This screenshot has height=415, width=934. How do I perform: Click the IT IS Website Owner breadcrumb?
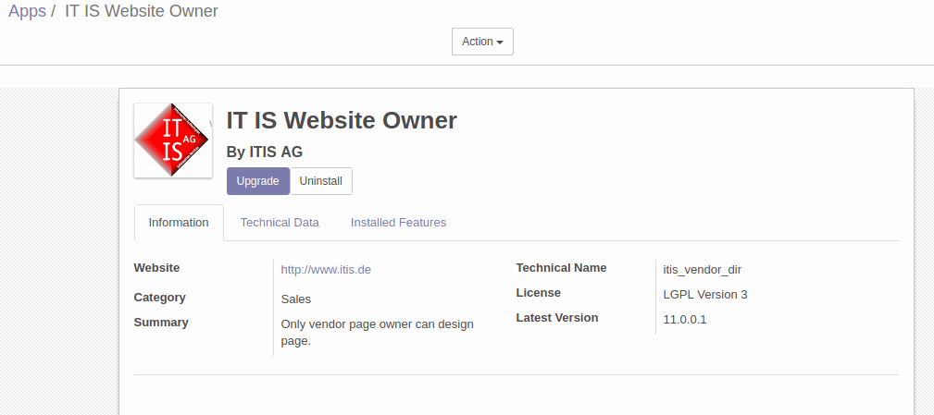point(142,11)
